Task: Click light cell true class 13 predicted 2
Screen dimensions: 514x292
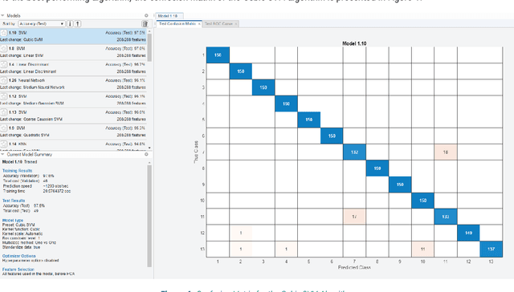Action: click(x=241, y=249)
